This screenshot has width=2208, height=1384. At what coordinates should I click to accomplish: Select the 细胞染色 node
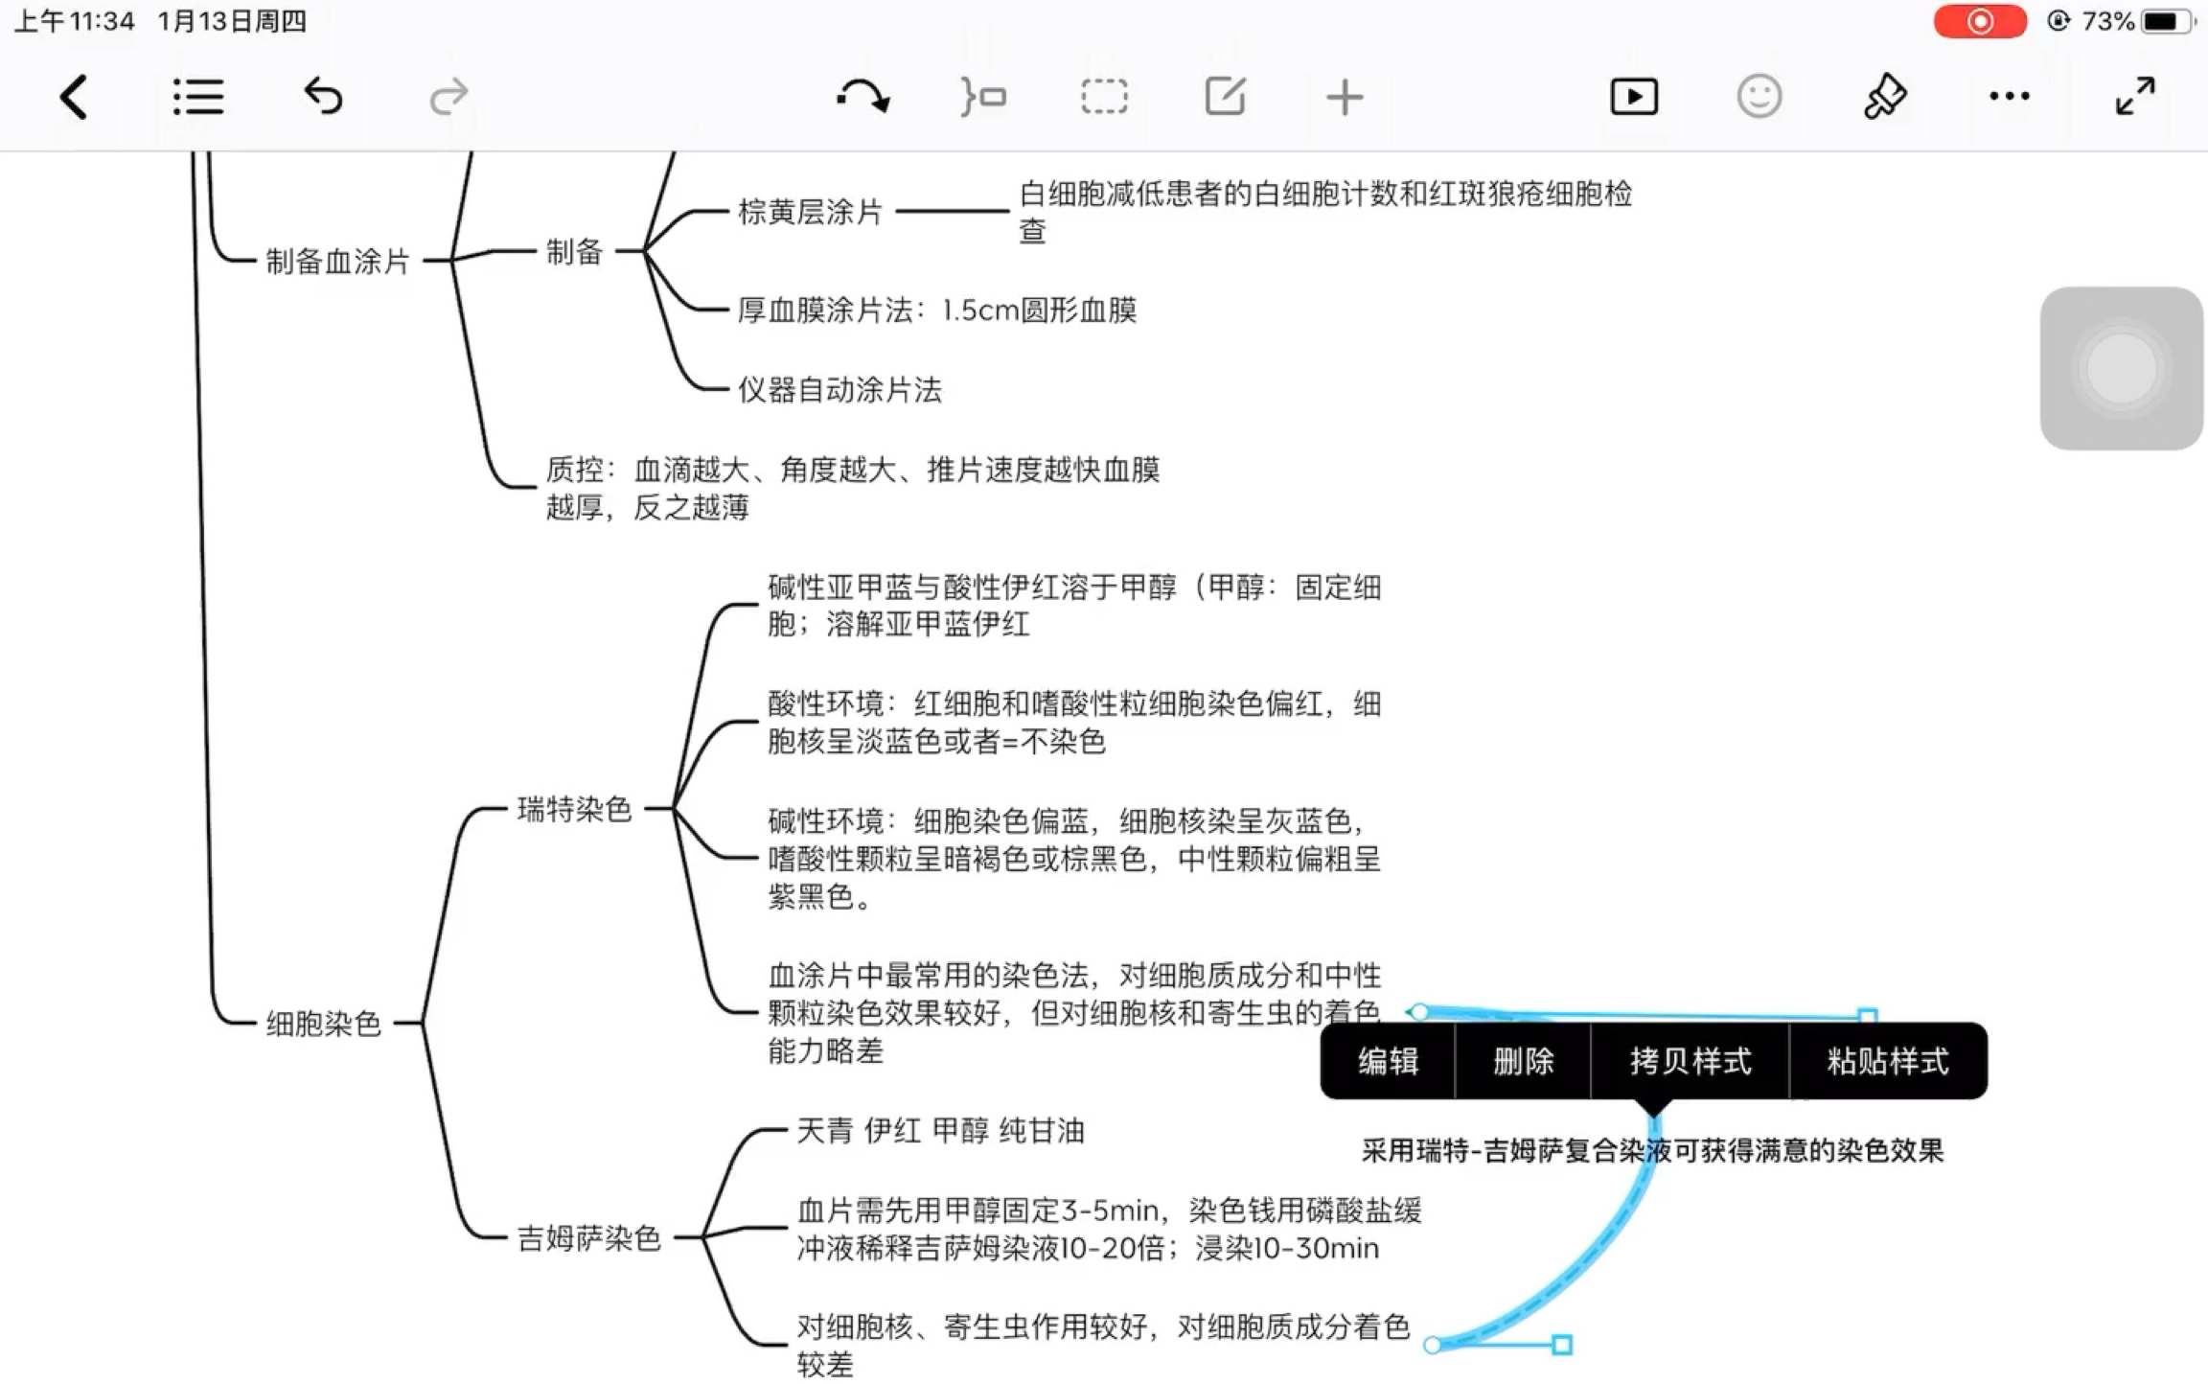coord(323,1024)
